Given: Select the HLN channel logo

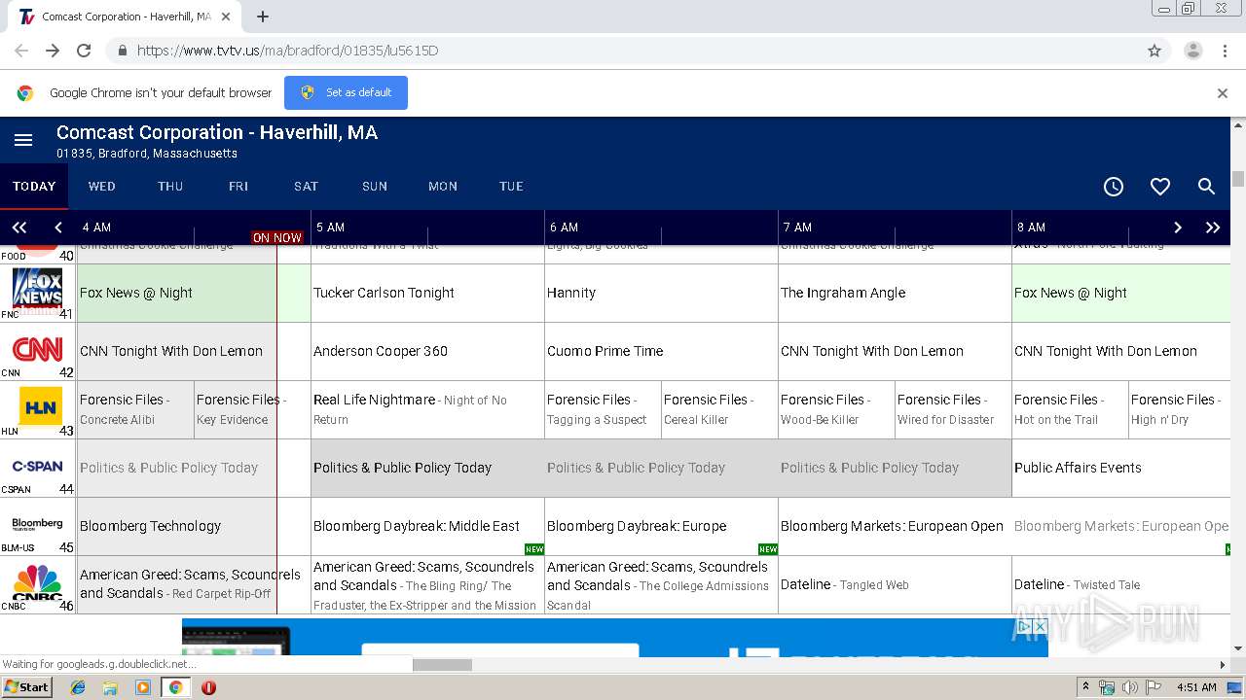Looking at the screenshot, I should [41, 406].
